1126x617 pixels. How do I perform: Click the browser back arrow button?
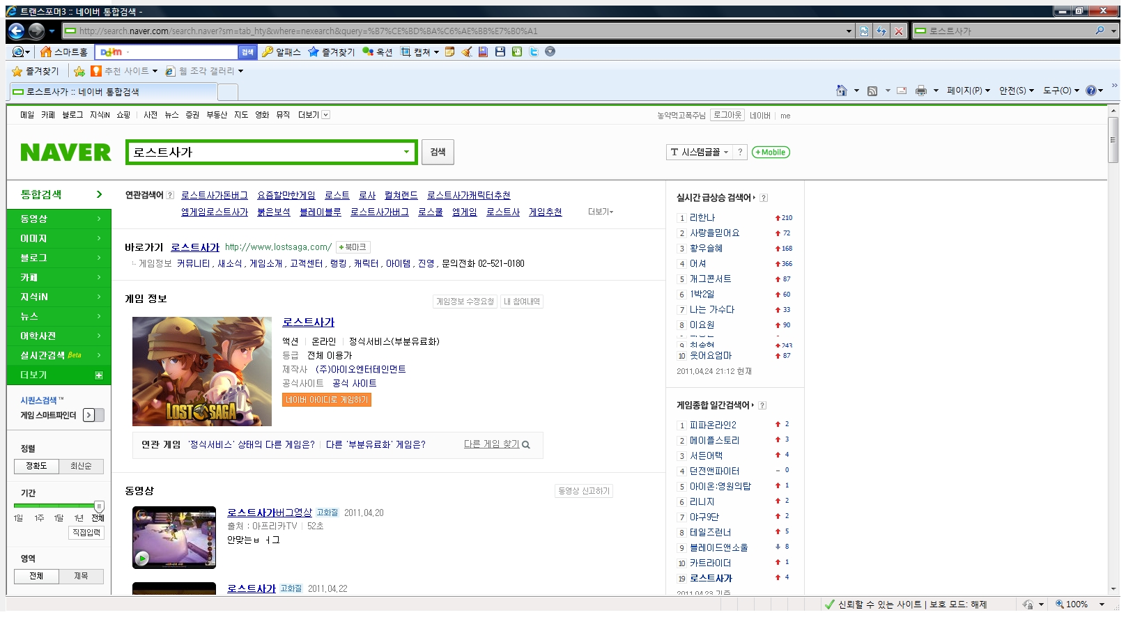tap(17, 31)
